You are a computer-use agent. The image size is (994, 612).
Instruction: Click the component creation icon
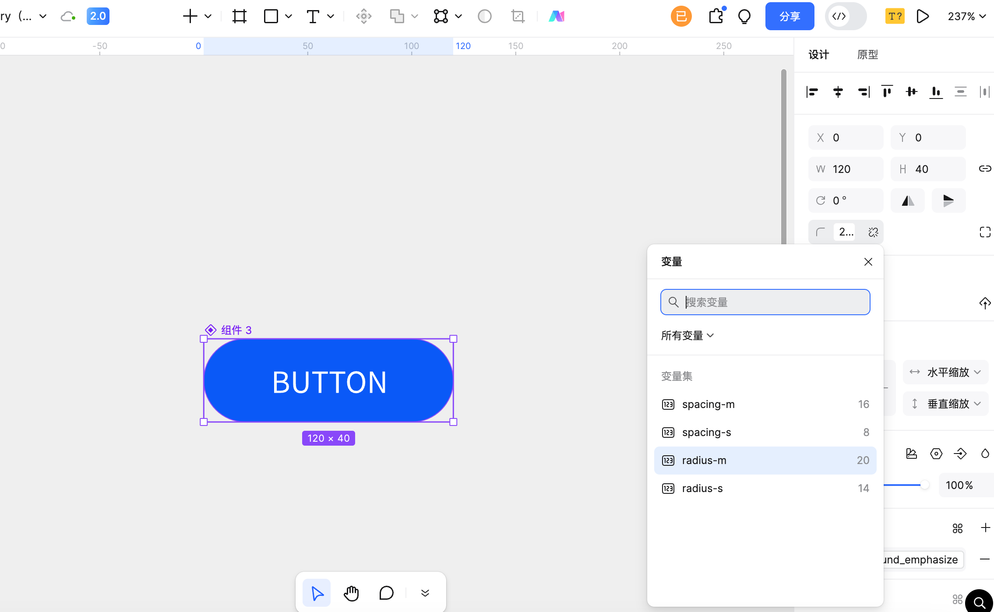tap(363, 16)
